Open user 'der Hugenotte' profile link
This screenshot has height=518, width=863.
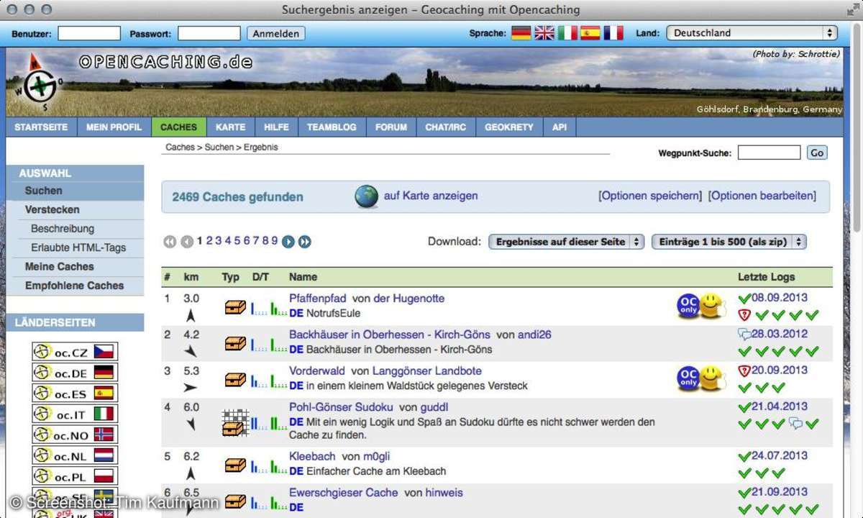[409, 298]
